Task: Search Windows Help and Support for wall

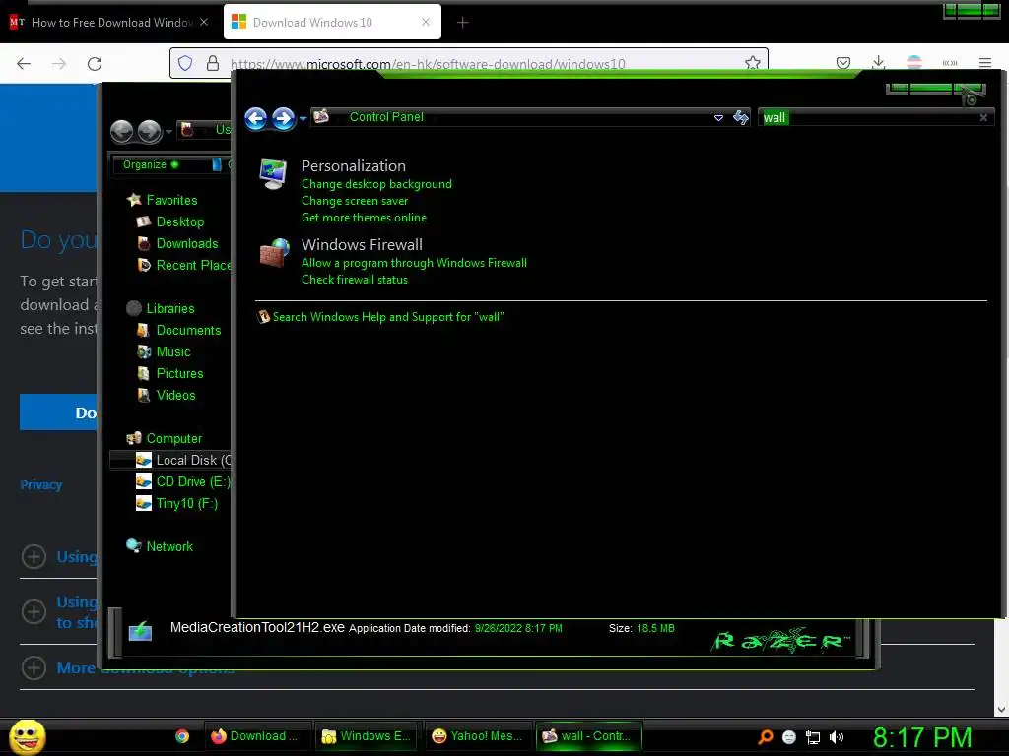Action: [x=388, y=317]
